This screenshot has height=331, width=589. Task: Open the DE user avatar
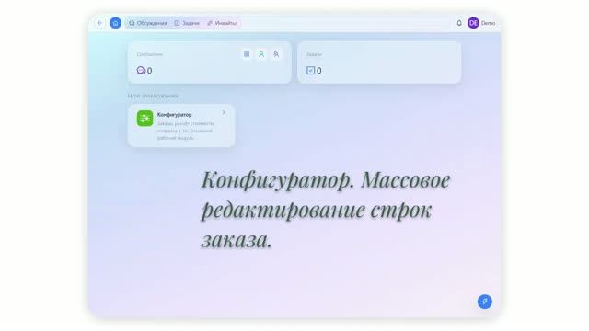473,23
